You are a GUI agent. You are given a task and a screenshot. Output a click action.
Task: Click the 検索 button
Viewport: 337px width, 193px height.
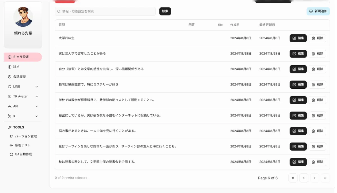click(x=165, y=11)
